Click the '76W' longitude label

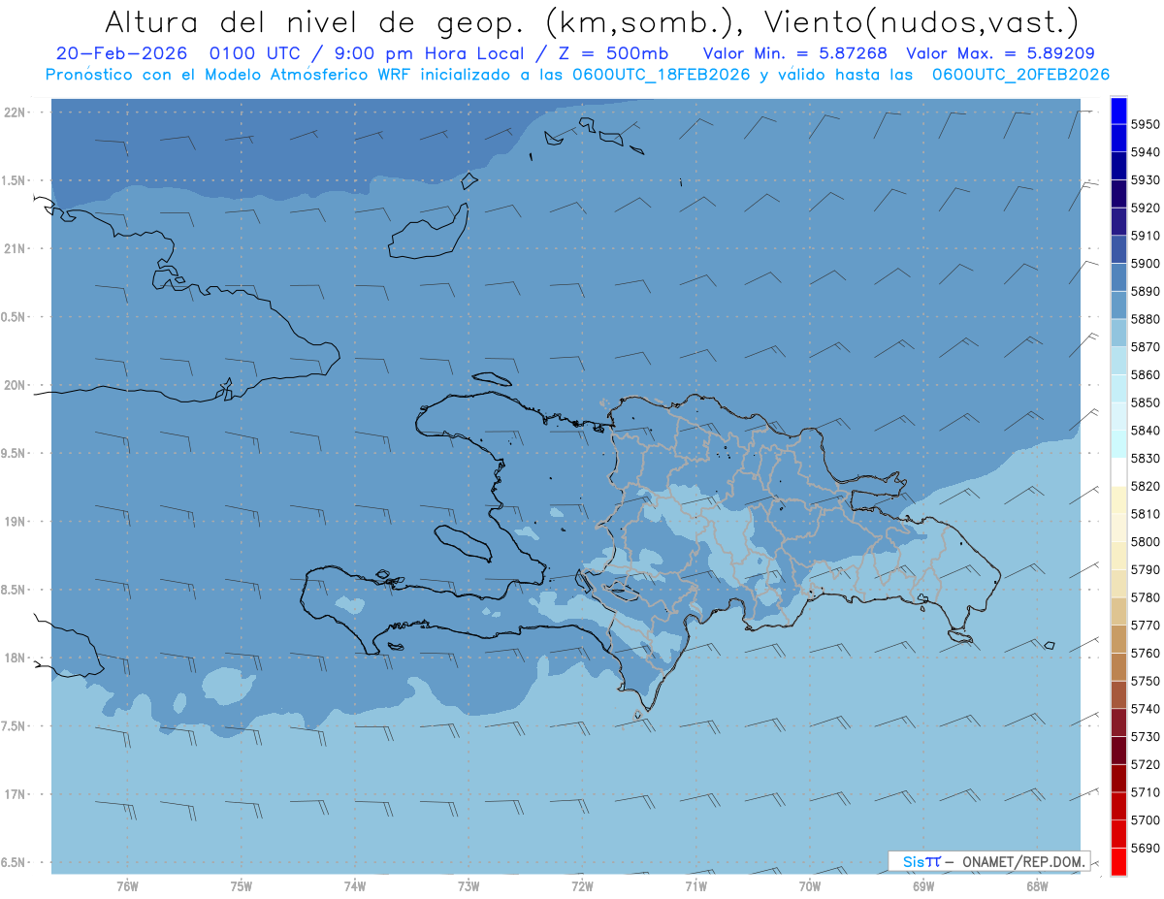tap(127, 886)
